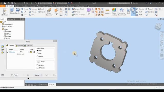Select Feature select mode
Image resolution: width=164 pixels, height=92 pixels.
(37, 56)
